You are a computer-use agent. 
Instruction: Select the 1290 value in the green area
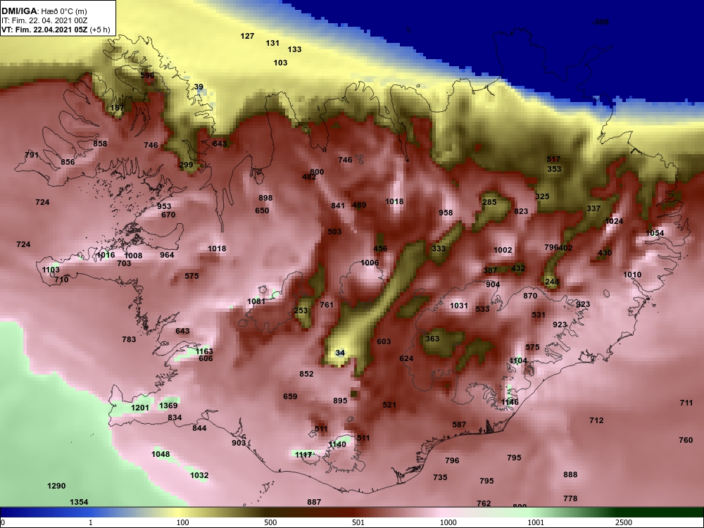[56, 486]
